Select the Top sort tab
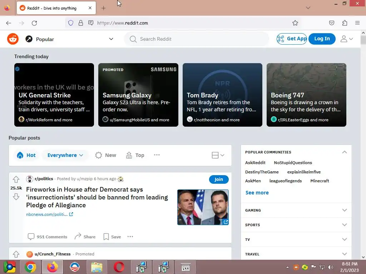This screenshot has width=366, height=274. (x=135, y=155)
